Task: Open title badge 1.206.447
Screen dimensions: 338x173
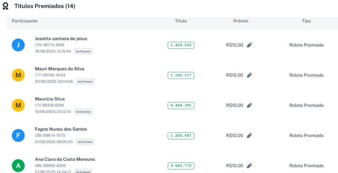Action: [x=181, y=136]
